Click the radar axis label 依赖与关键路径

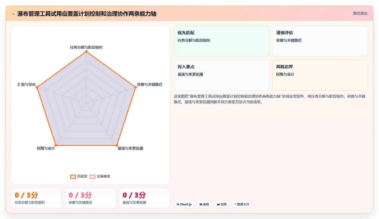(x=150, y=84)
